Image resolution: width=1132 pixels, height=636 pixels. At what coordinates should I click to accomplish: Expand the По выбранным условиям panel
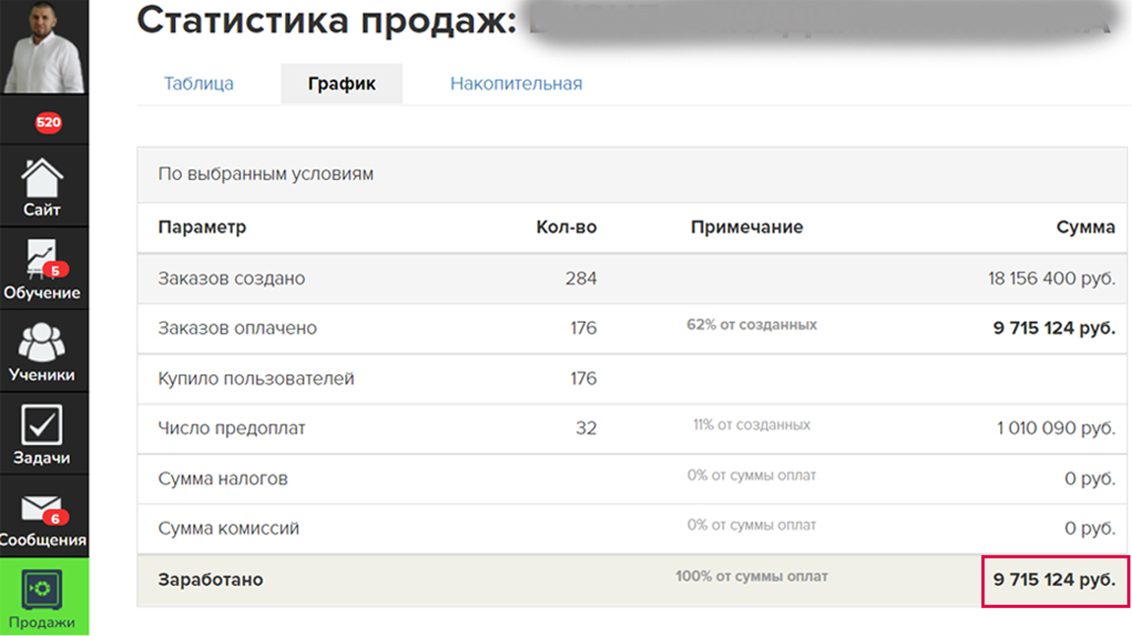[x=265, y=174]
